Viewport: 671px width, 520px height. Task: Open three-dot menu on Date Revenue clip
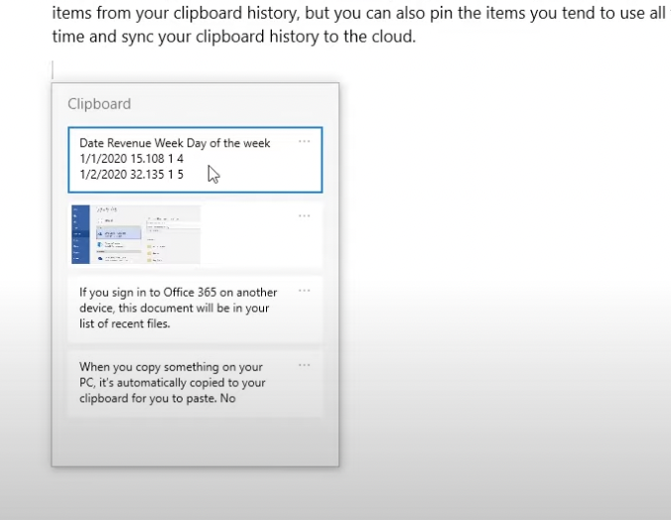(304, 142)
